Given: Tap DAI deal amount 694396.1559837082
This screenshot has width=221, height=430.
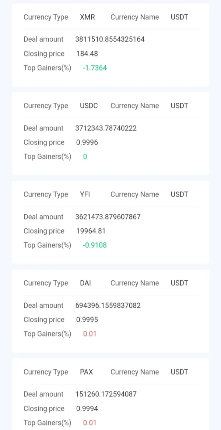Looking at the screenshot, I should [108, 306].
